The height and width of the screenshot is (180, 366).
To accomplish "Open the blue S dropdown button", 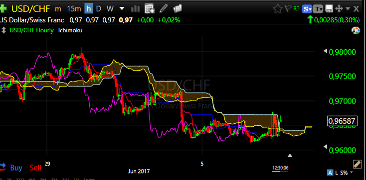I will [x=307, y=9].
